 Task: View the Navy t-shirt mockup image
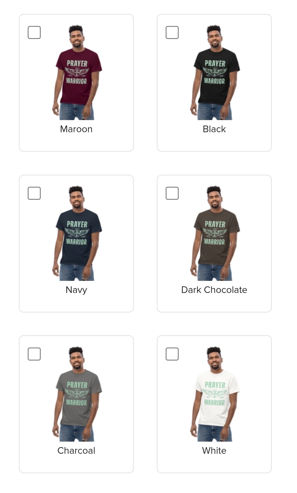coord(77,233)
